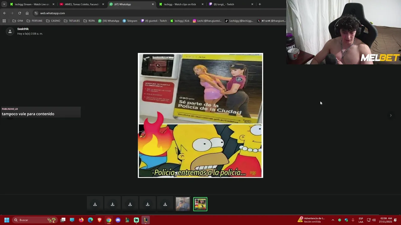Open Discord from the taskbar

pyautogui.click(x=118, y=220)
